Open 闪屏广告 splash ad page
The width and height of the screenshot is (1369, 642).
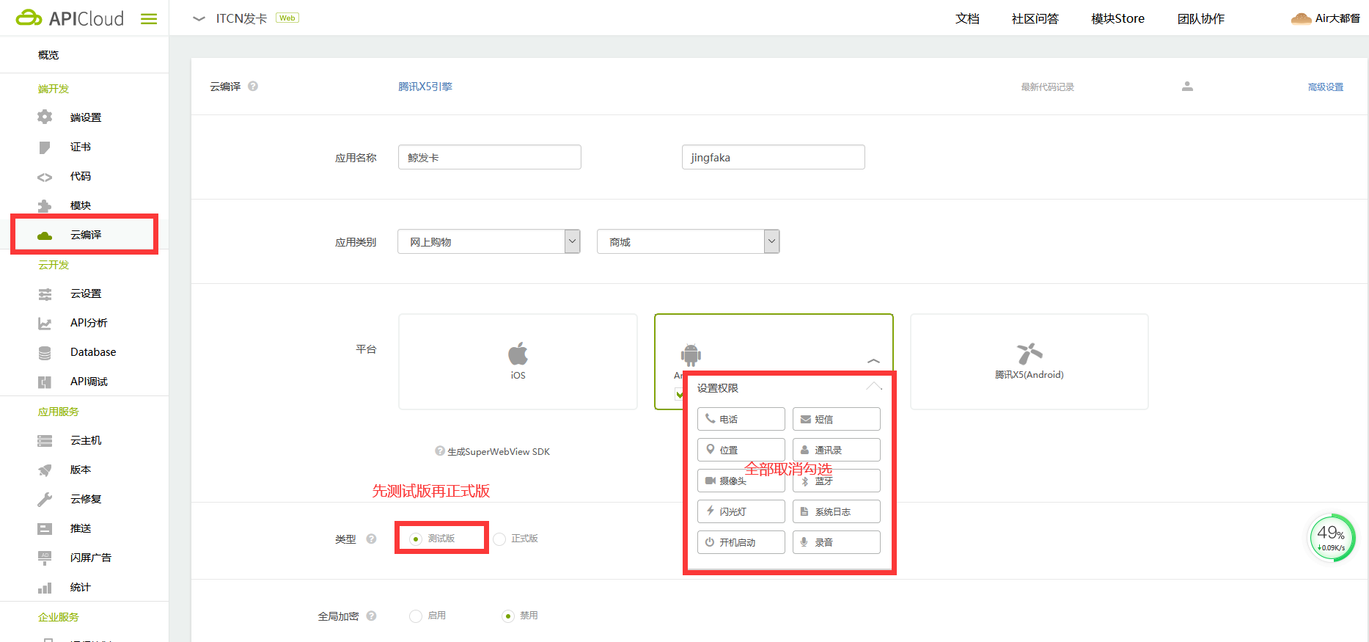[x=75, y=558]
